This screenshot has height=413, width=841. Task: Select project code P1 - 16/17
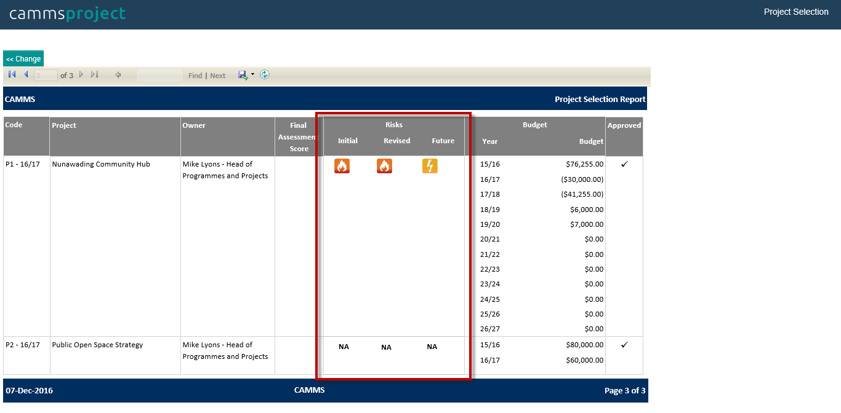[x=23, y=164]
